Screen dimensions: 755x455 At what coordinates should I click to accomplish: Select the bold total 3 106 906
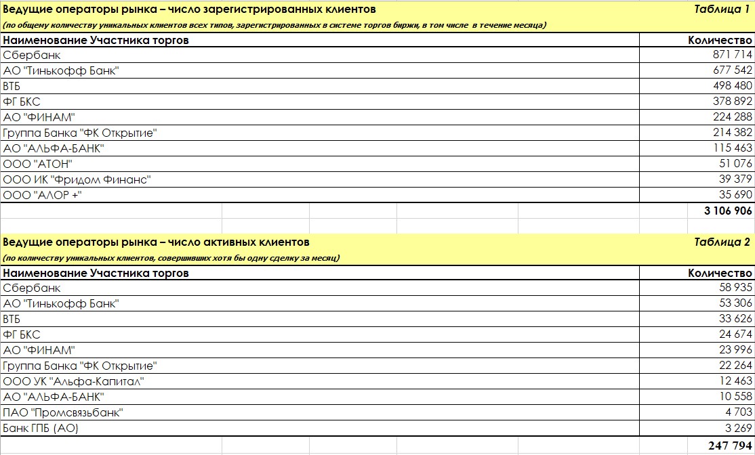(728, 210)
